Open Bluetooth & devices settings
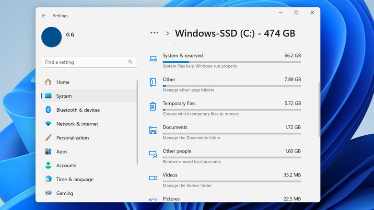 coord(78,110)
